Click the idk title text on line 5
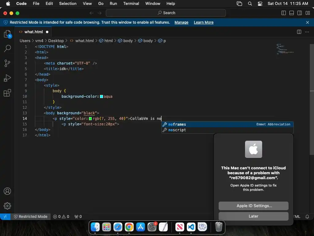Image resolution: width=314 pixels, height=236 pixels. pos(63,69)
